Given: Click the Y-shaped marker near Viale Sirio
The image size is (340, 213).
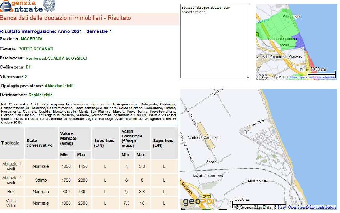Looking at the screenshot, I should (x=246, y=132).
